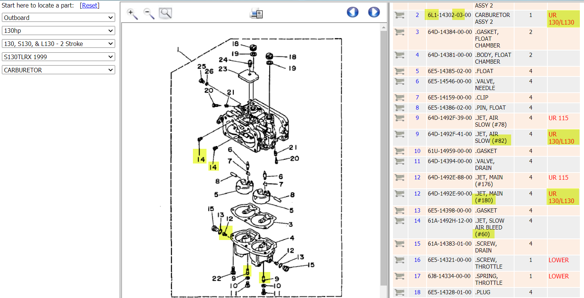Select the ".PIN, FLOAT" description

pyautogui.click(x=490, y=107)
